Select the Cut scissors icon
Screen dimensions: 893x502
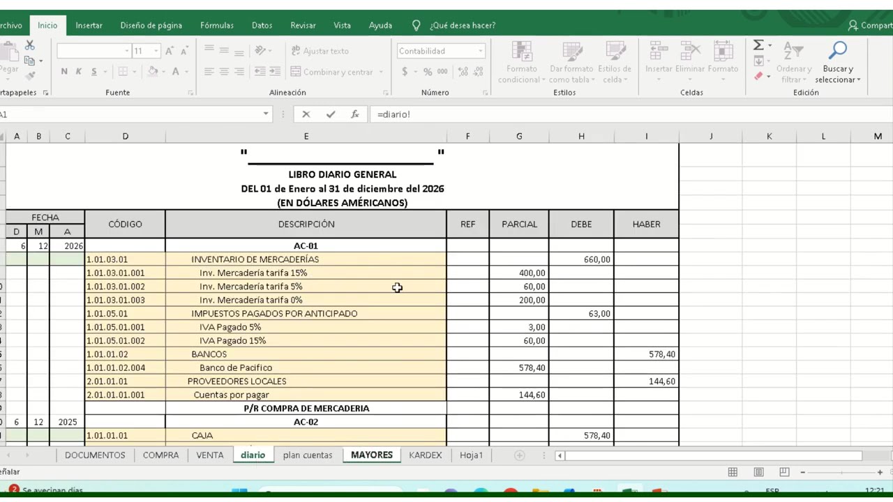(29, 45)
